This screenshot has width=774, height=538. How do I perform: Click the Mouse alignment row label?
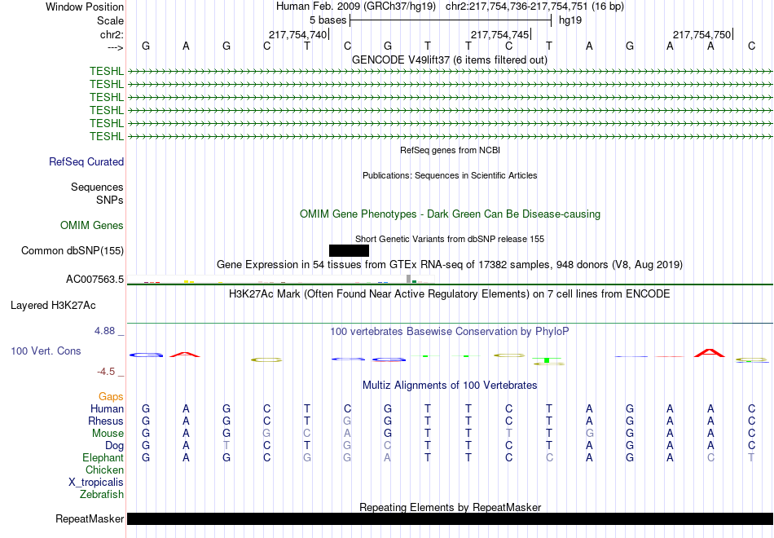pos(108,434)
